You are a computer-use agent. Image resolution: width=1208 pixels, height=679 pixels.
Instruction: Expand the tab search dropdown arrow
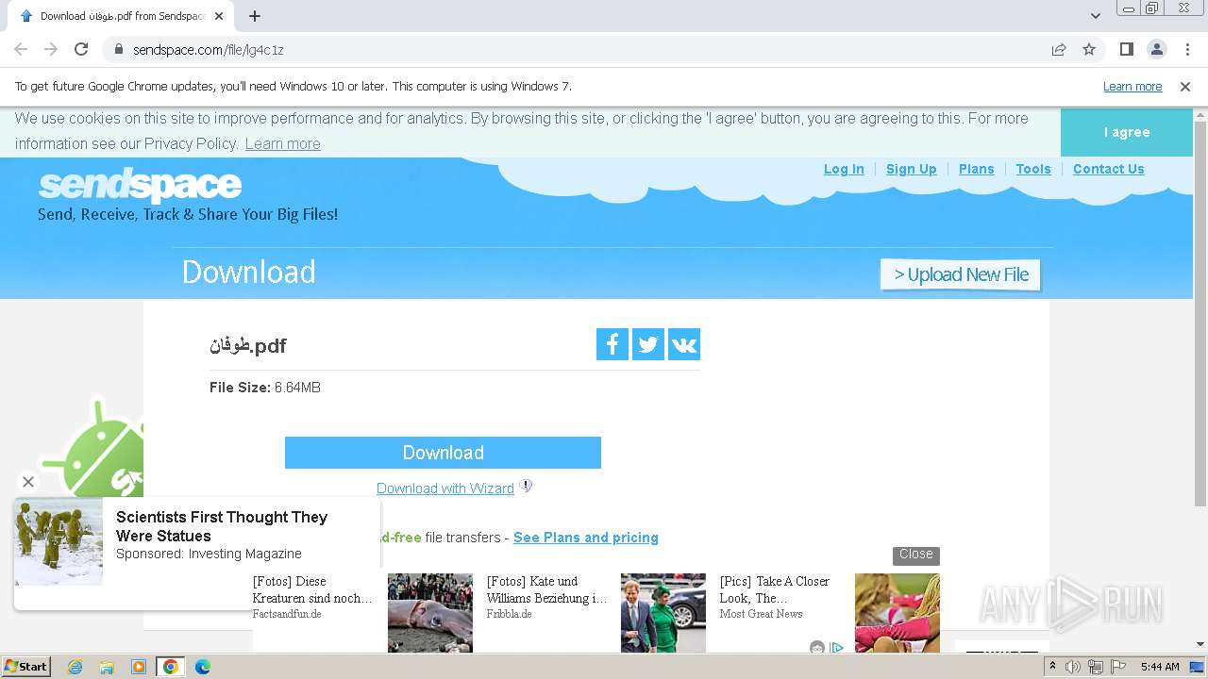[1095, 16]
